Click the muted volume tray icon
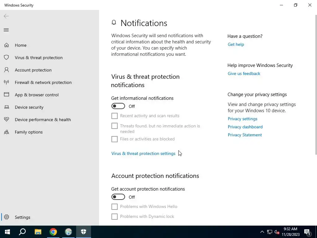The width and height of the screenshot is (317, 238). click(277, 232)
